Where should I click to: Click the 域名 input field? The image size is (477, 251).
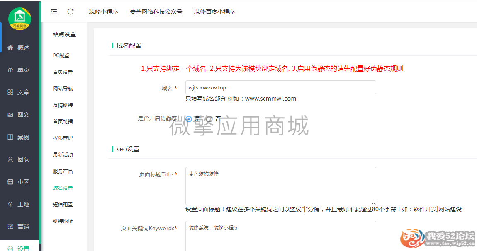(280, 87)
